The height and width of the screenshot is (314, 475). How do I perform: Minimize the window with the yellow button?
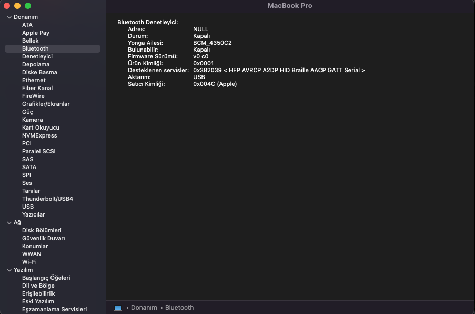tap(17, 6)
